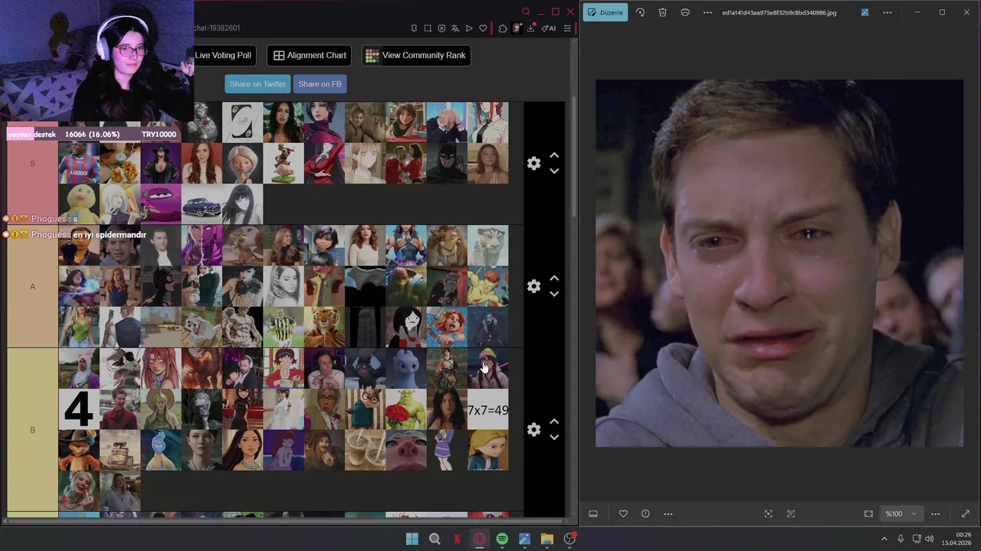Open the Alignment Chart
This screenshot has width=981, height=551.
pos(310,55)
